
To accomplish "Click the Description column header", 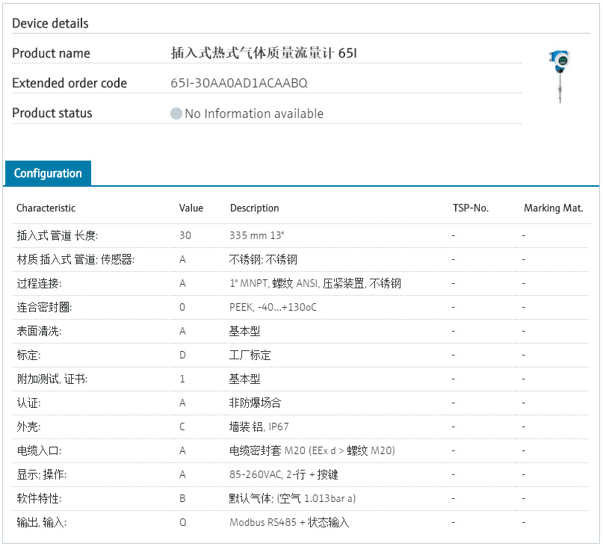I will click(x=255, y=208).
